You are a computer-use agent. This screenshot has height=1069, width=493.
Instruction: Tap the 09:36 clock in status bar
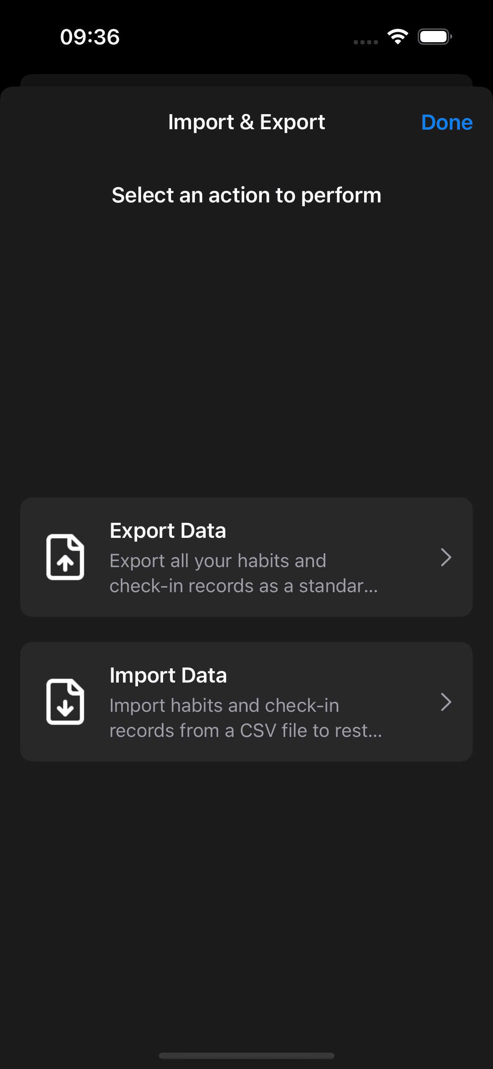coord(90,37)
